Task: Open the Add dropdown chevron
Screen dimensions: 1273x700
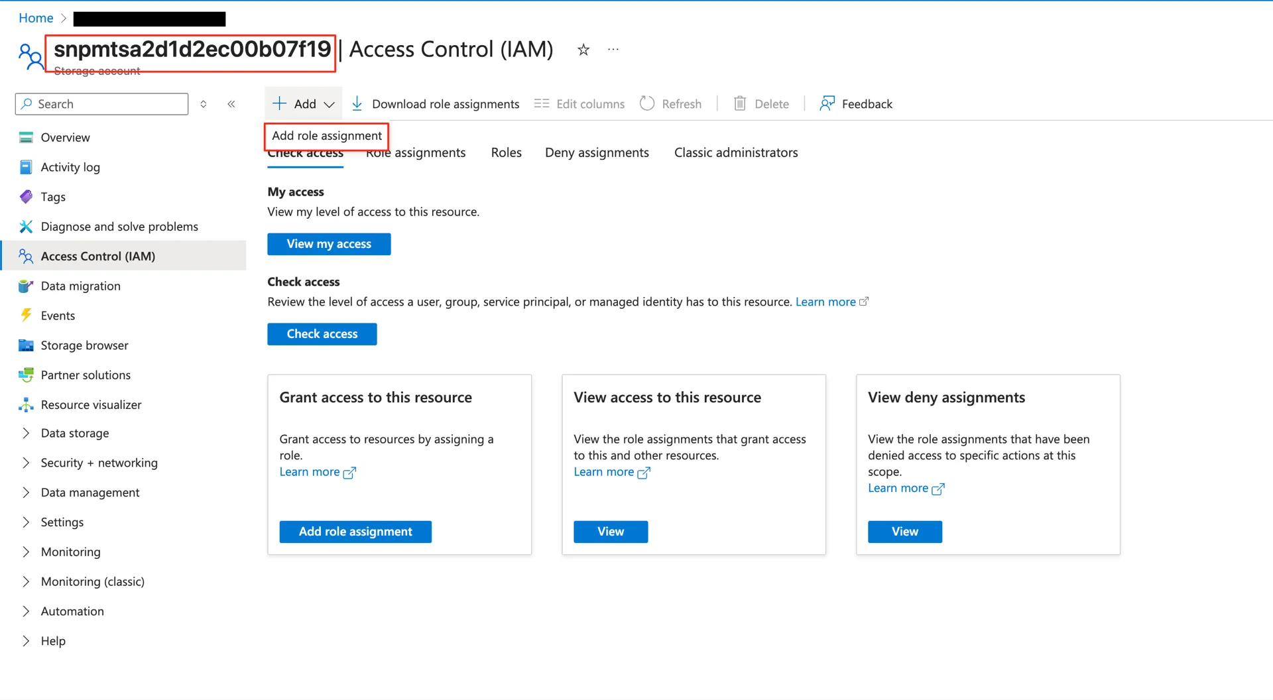Action: click(329, 104)
